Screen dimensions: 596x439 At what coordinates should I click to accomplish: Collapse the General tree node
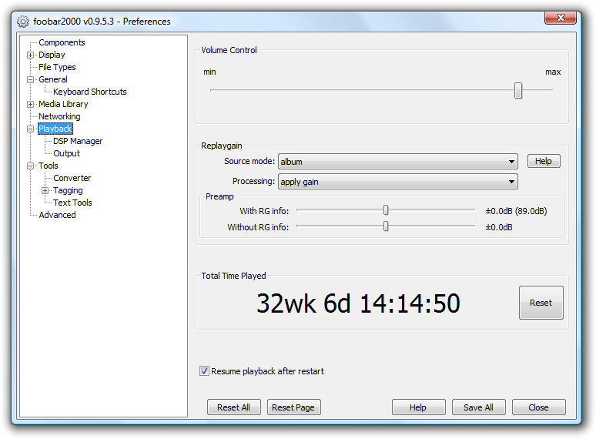[31, 79]
